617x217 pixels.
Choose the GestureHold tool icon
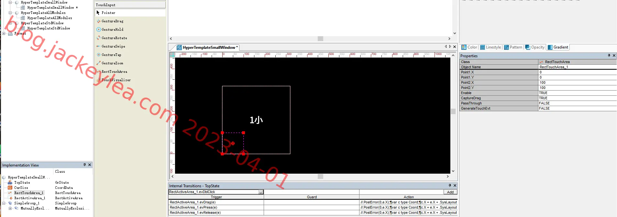[x=98, y=29]
